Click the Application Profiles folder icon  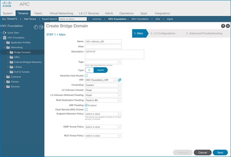point(8,43)
